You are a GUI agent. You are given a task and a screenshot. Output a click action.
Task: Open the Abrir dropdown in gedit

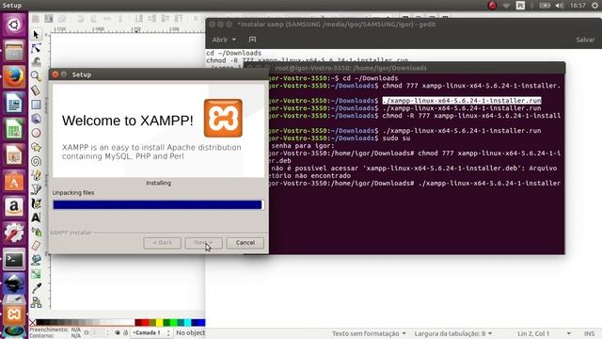tap(224, 40)
